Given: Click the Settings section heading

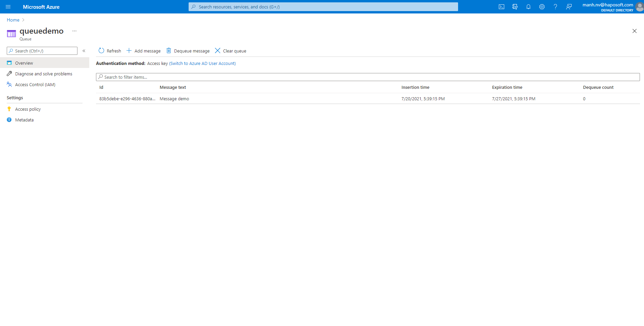Looking at the screenshot, I should coord(15,98).
